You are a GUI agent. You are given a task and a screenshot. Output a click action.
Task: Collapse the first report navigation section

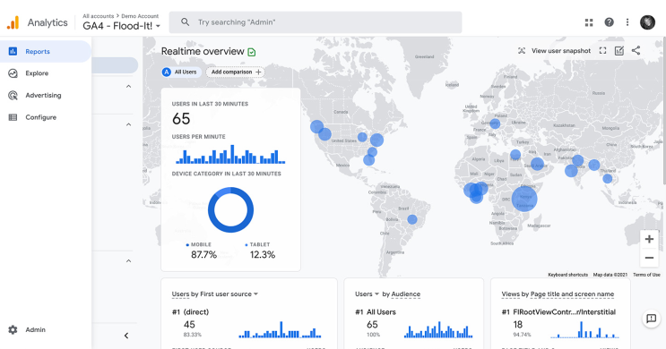[129, 87]
